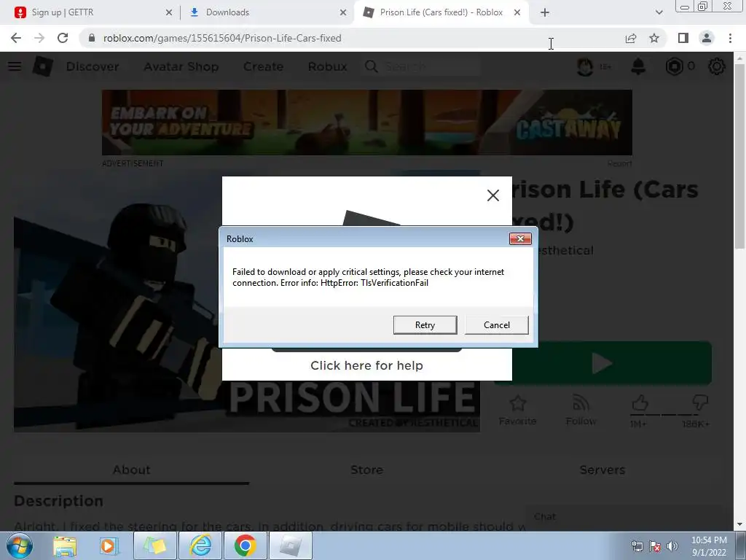
Task: Expand the tab search dropdown arrow
Action: (x=659, y=13)
